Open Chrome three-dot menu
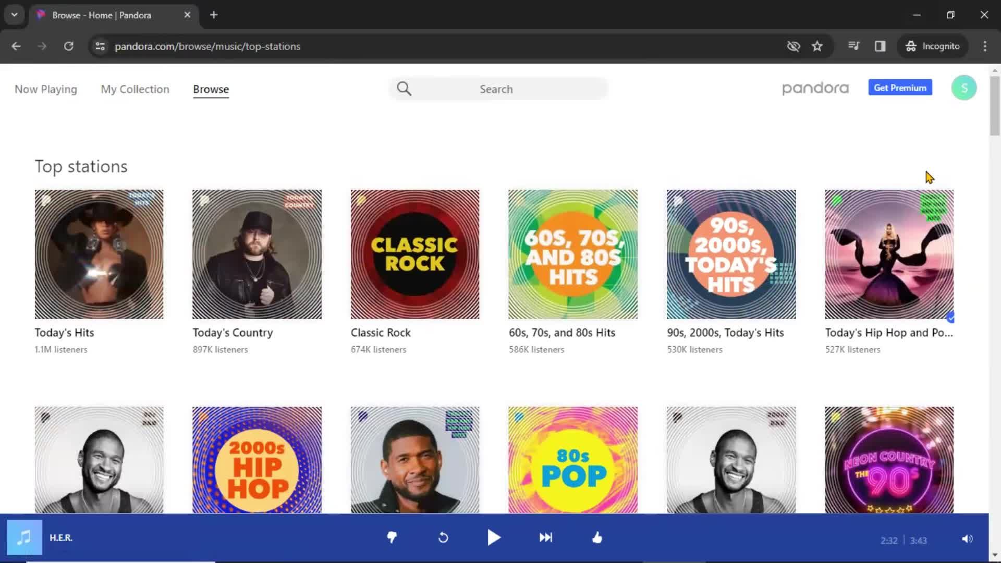This screenshot has height=563, width=1001. pos(985,46)
